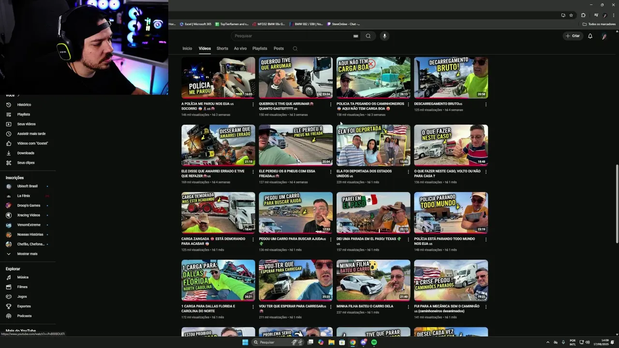Viewport: 619px width, 348px height.
Task: Open Esportes under Explorar
Action: pos(24,306)
